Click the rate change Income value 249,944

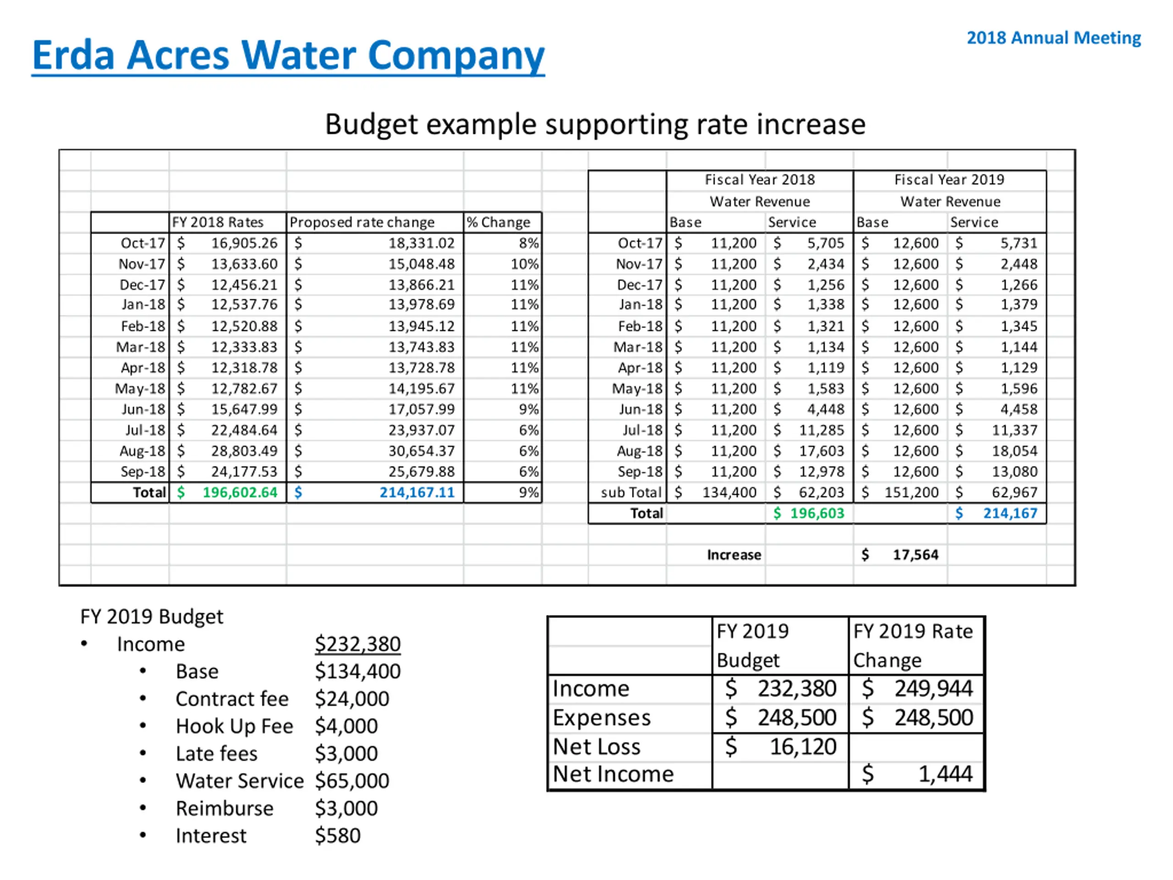coord(933,688)
